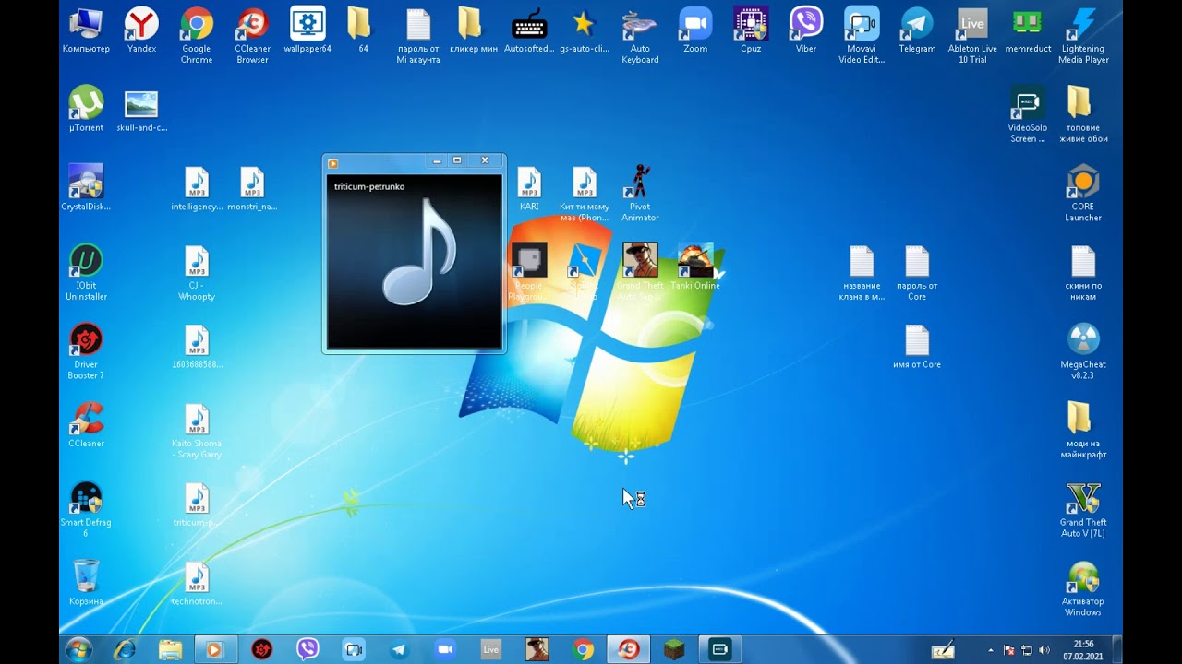The image size is (1182, 664).
Task: Open Minecraft taskbar icon
Action: pos(674,649)
